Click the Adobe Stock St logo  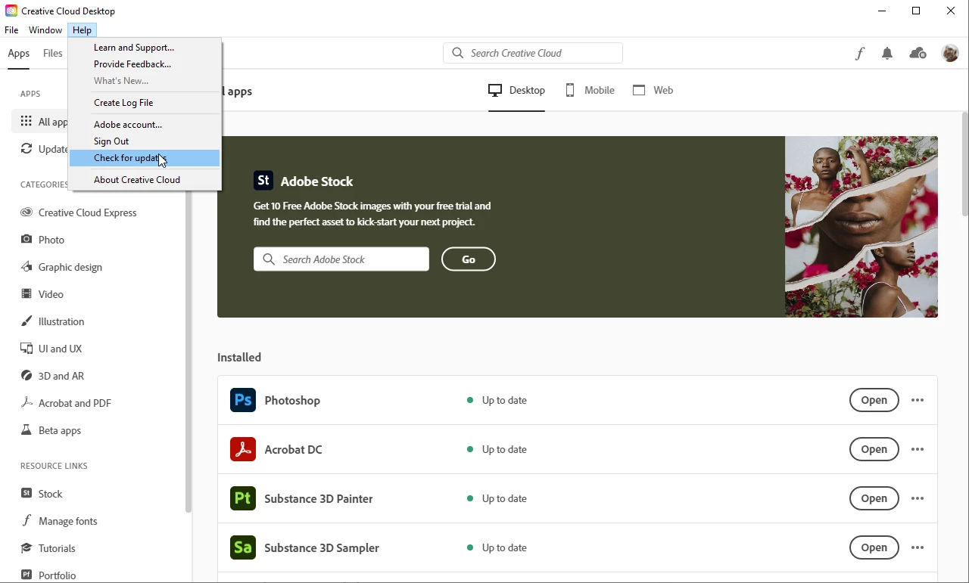click(x=263, y=181)
